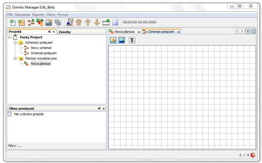Click the Okno powiązań panel title
Viewport: 262px width, 163px height.
[x=21, y=108]
